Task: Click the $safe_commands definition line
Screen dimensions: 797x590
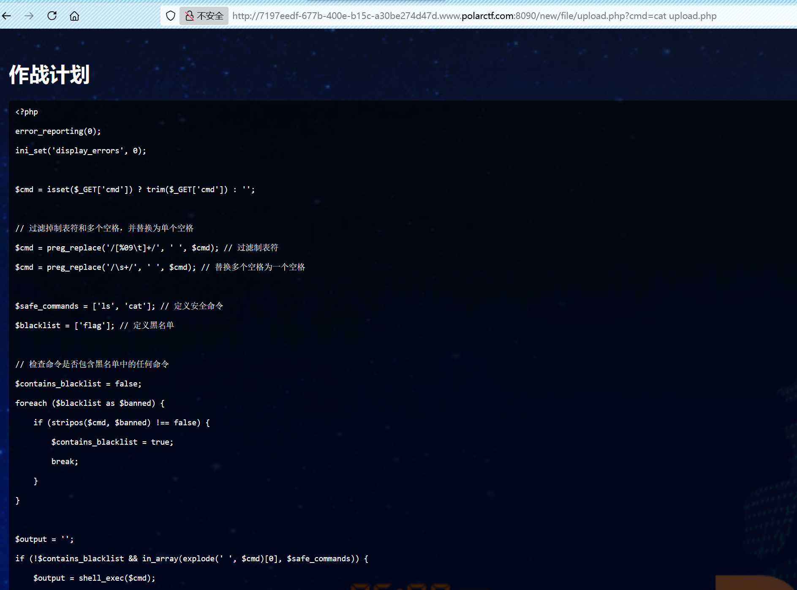Action: point(119,306)
